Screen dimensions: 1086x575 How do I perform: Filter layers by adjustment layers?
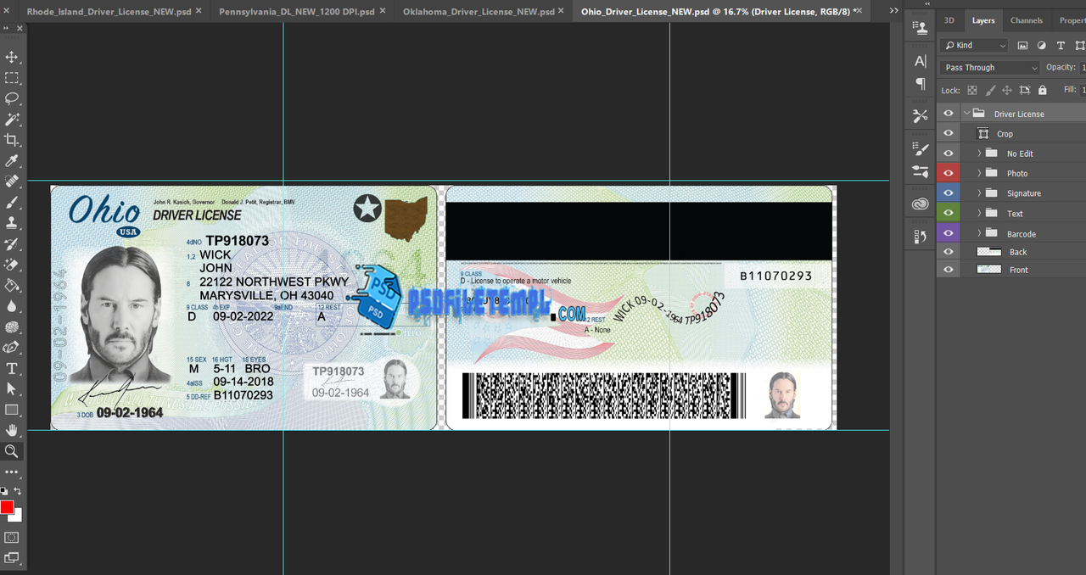coord(1043,45)
